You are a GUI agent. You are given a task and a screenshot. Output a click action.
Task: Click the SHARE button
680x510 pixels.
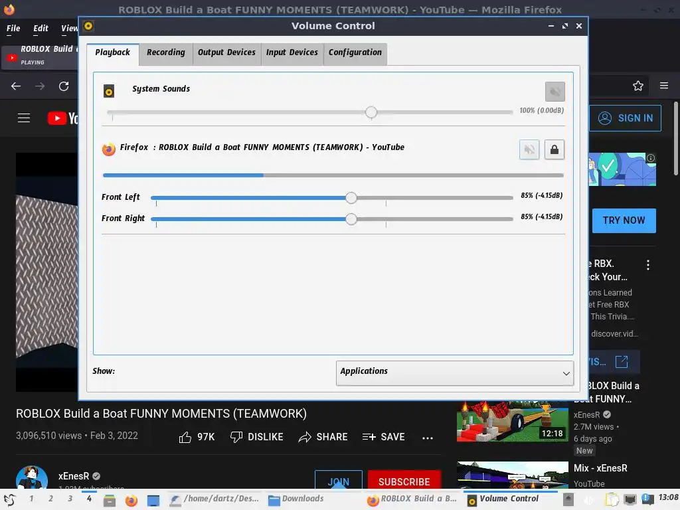(x=323, y=437)
